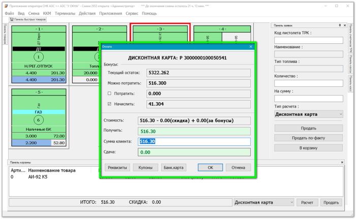Image resolution: width=356 pixels, height=219 pixels.
Task: Click the Расчет button
Action: coord(307,202)
